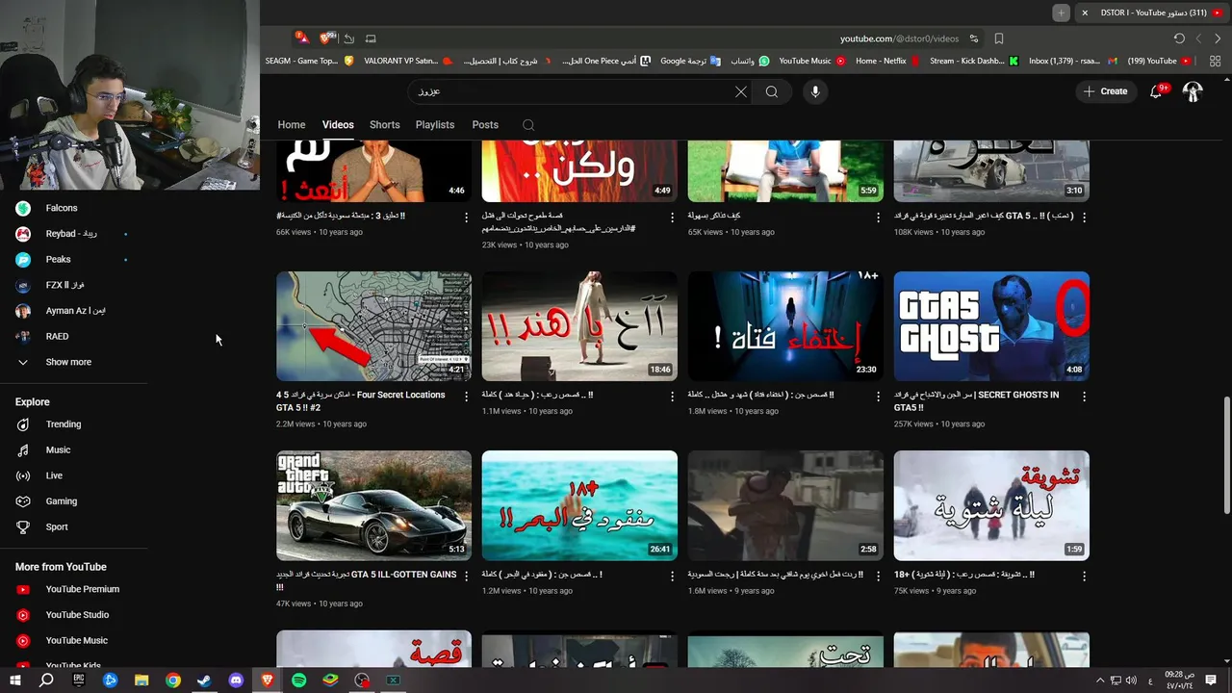Viewport: 1232px width, 693px height.
Task: Open options menu for 23:30 video
Action: [x=878, y=396]
